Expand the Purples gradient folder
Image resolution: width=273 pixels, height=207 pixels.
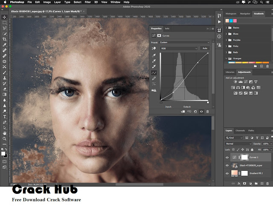click(227, 40)
